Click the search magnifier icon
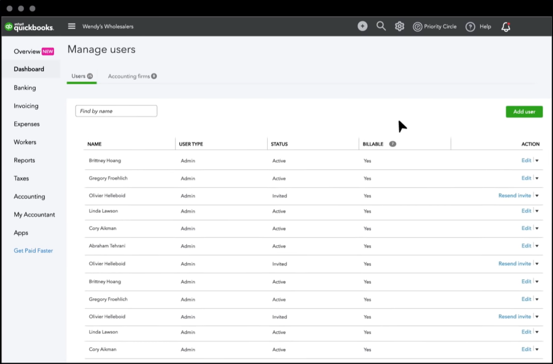Image resolution: width=553 pixels, height=364 pixels. 381,27
